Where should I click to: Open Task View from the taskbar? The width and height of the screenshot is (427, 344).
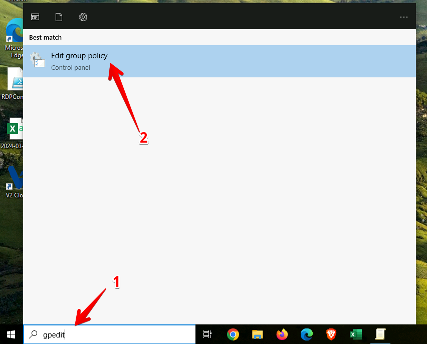click(x=207, y=334)
